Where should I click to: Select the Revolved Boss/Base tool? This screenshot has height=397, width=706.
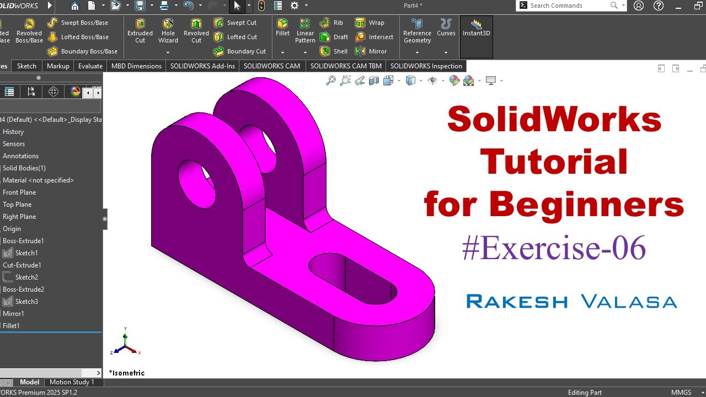[x=29, y=30]
